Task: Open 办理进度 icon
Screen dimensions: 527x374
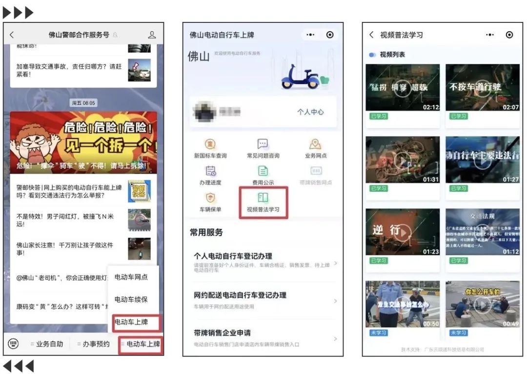Action: pos(210,171)
